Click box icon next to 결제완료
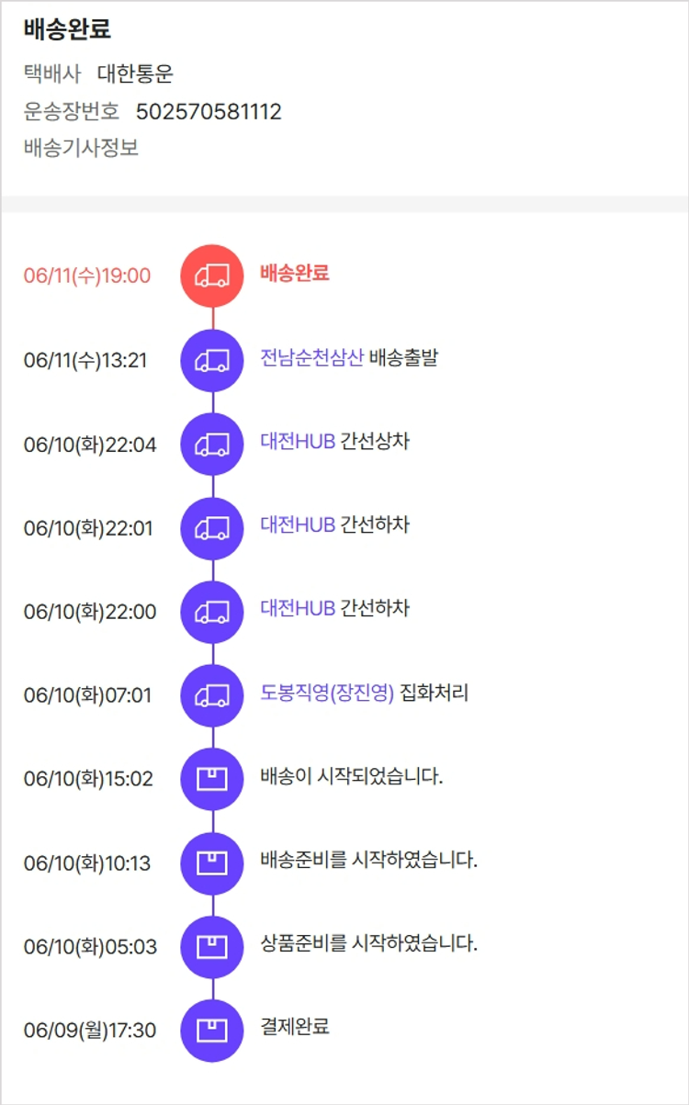 [x=212, y=1031]
